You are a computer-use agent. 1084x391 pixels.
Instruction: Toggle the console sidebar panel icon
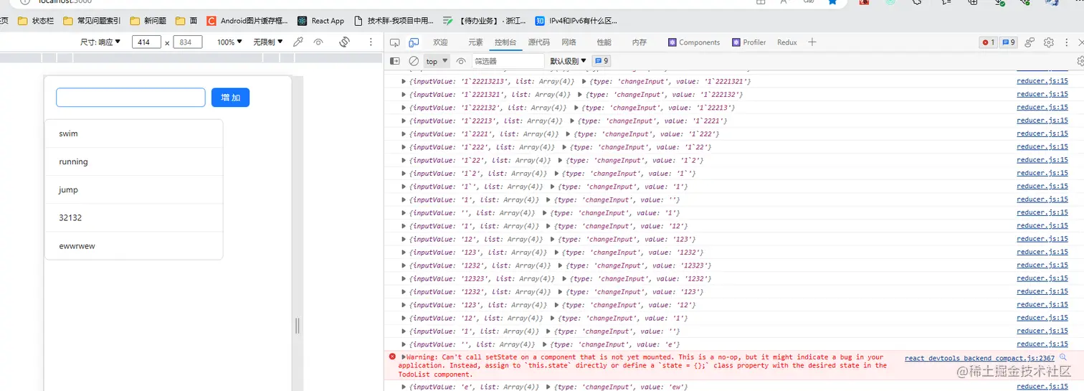[x=394, y=61]
